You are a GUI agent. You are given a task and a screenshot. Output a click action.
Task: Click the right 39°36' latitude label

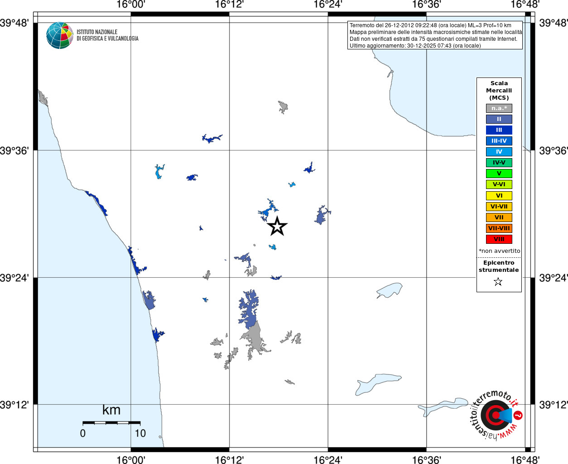[553, 150]
